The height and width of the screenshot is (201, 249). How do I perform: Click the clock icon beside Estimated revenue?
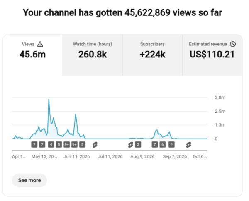point(233,44)
